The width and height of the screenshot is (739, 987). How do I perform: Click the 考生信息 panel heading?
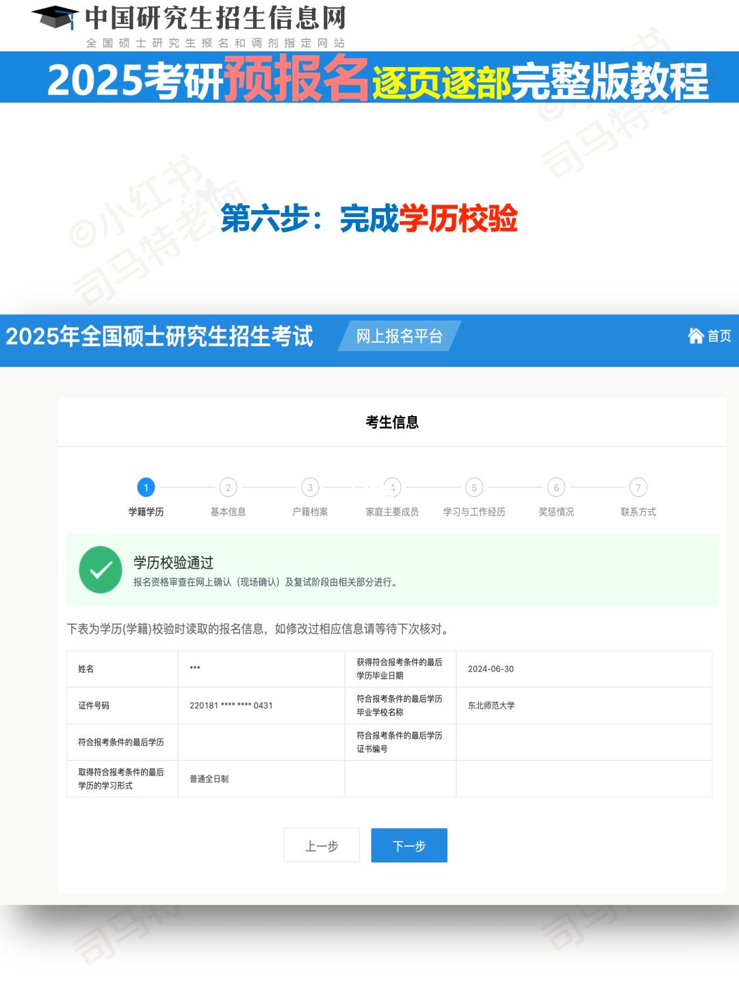tap(392, 422)
